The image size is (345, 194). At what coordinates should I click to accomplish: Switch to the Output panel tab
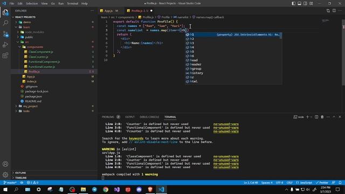point(130,117)
